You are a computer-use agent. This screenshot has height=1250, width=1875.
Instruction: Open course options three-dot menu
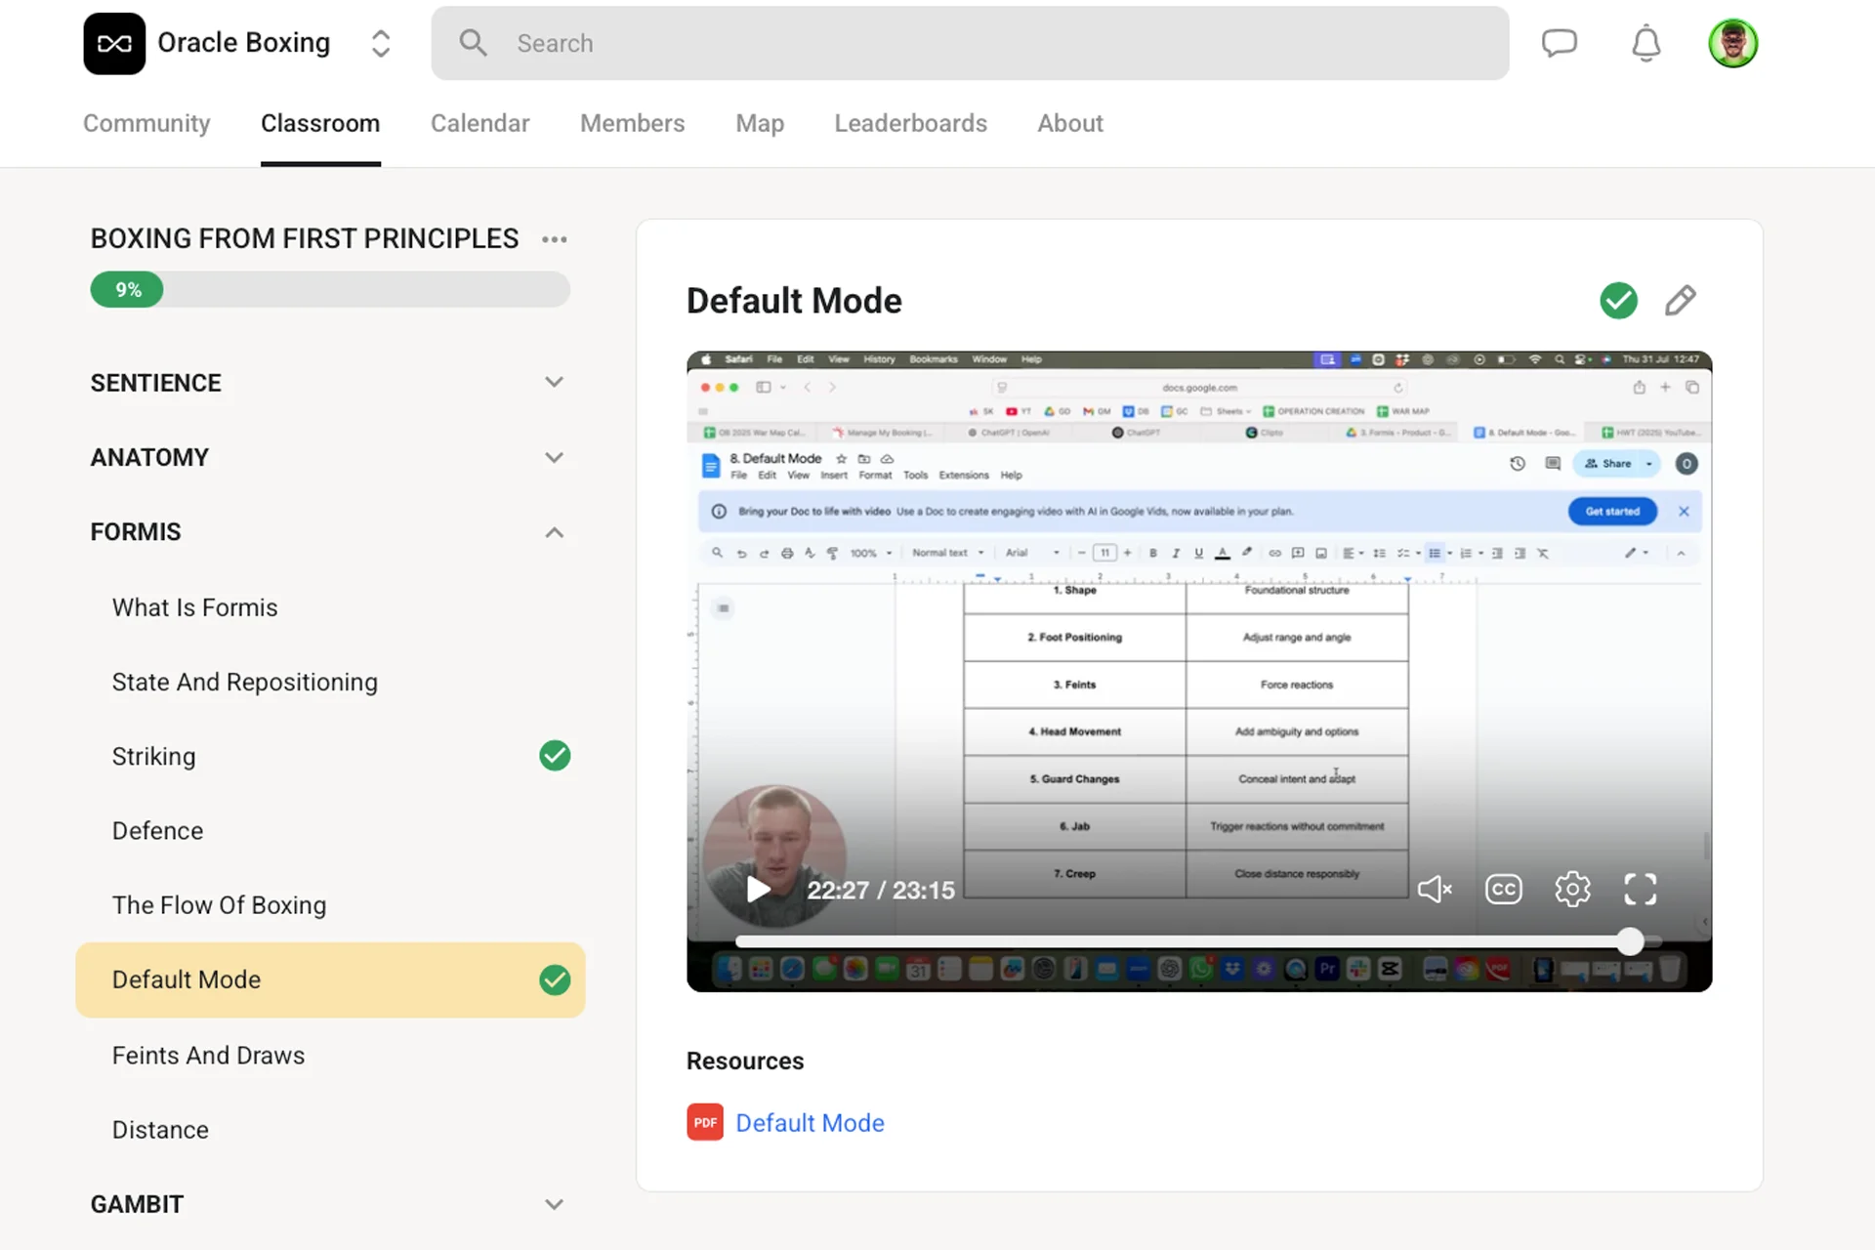click(555, 239)
